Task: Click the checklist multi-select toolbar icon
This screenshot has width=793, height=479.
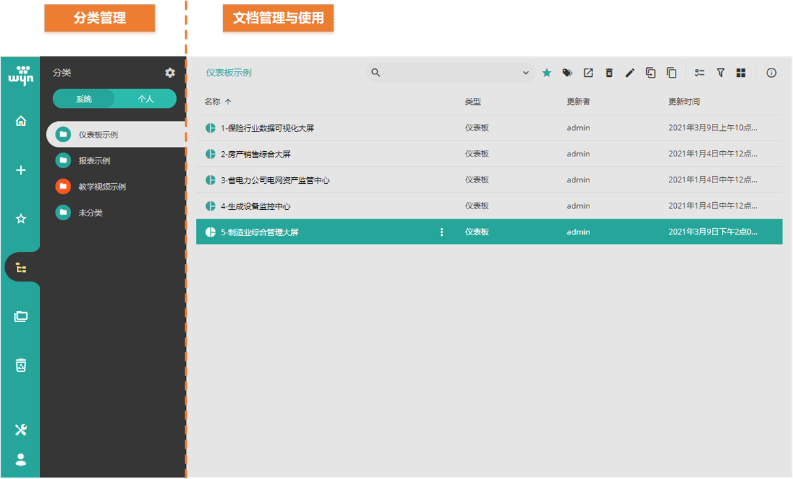Action: click(700, 73)
